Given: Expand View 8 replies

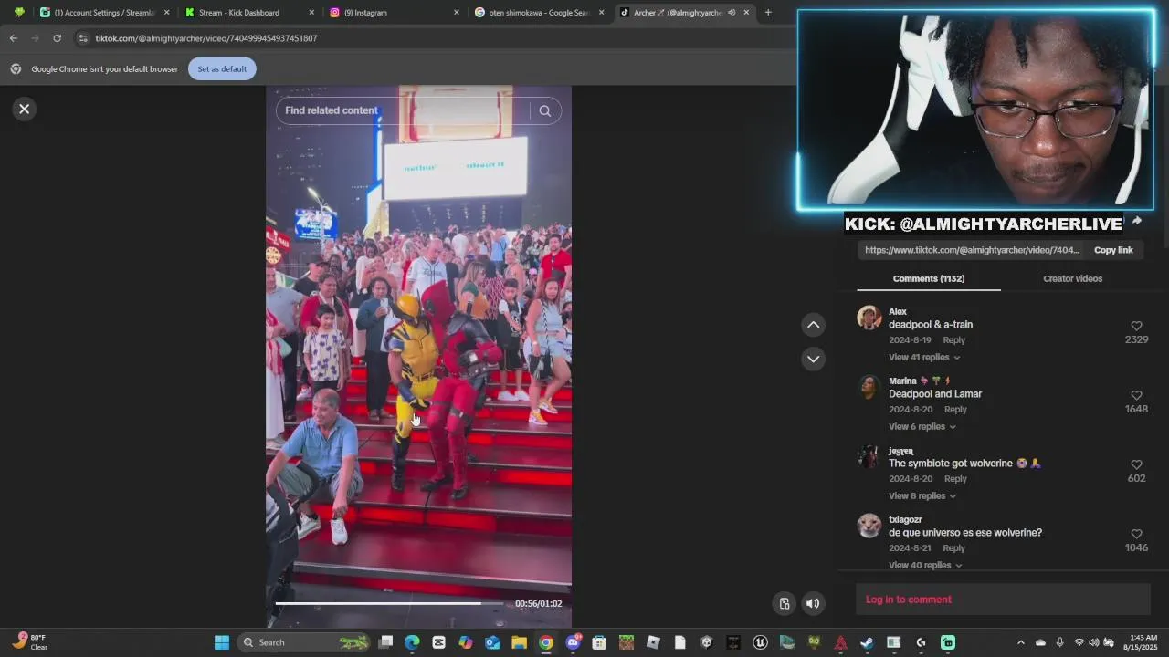Looking at the screenshot, I should (922, 495).
